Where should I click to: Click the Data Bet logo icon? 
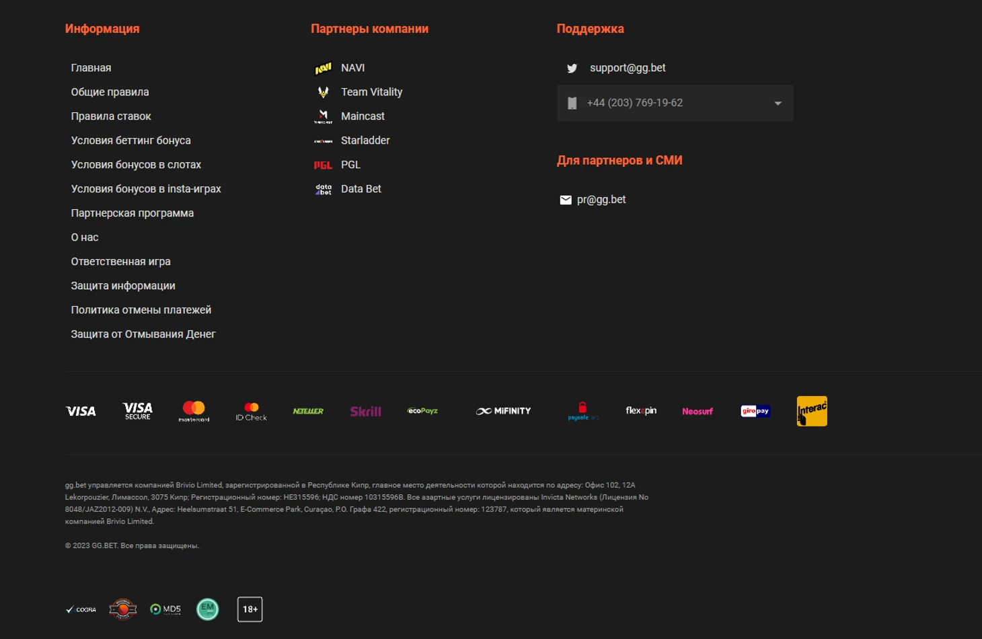point(324,189)
